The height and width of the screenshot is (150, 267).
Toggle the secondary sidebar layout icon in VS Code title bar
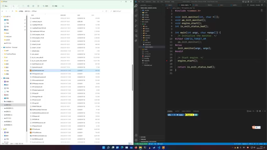248,2
